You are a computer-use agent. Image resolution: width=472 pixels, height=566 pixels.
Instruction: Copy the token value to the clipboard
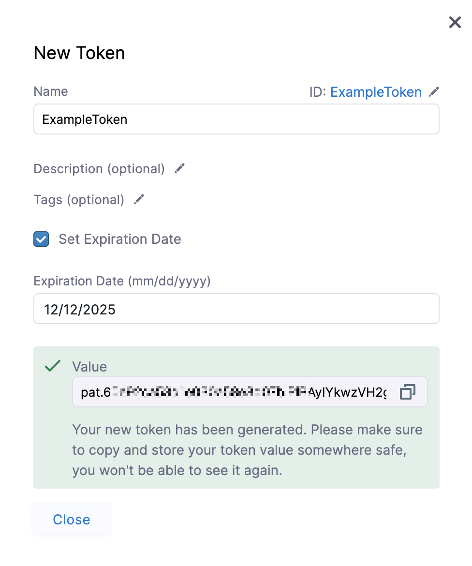coord(407,392)
